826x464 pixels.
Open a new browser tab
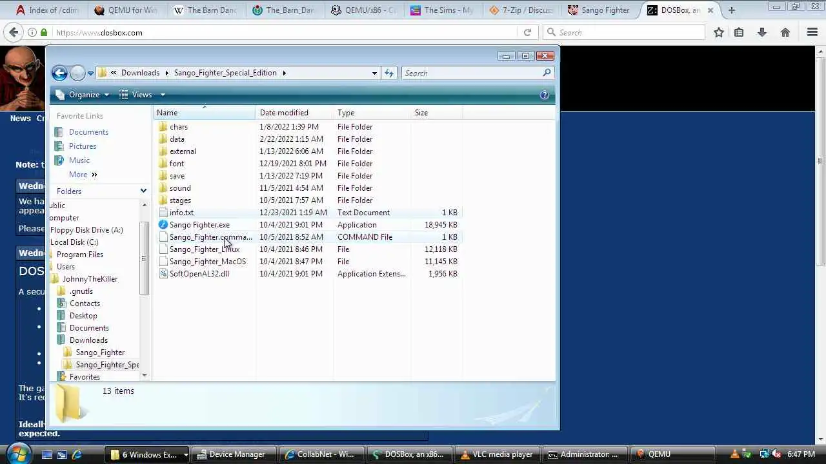[x=731, y=10]
